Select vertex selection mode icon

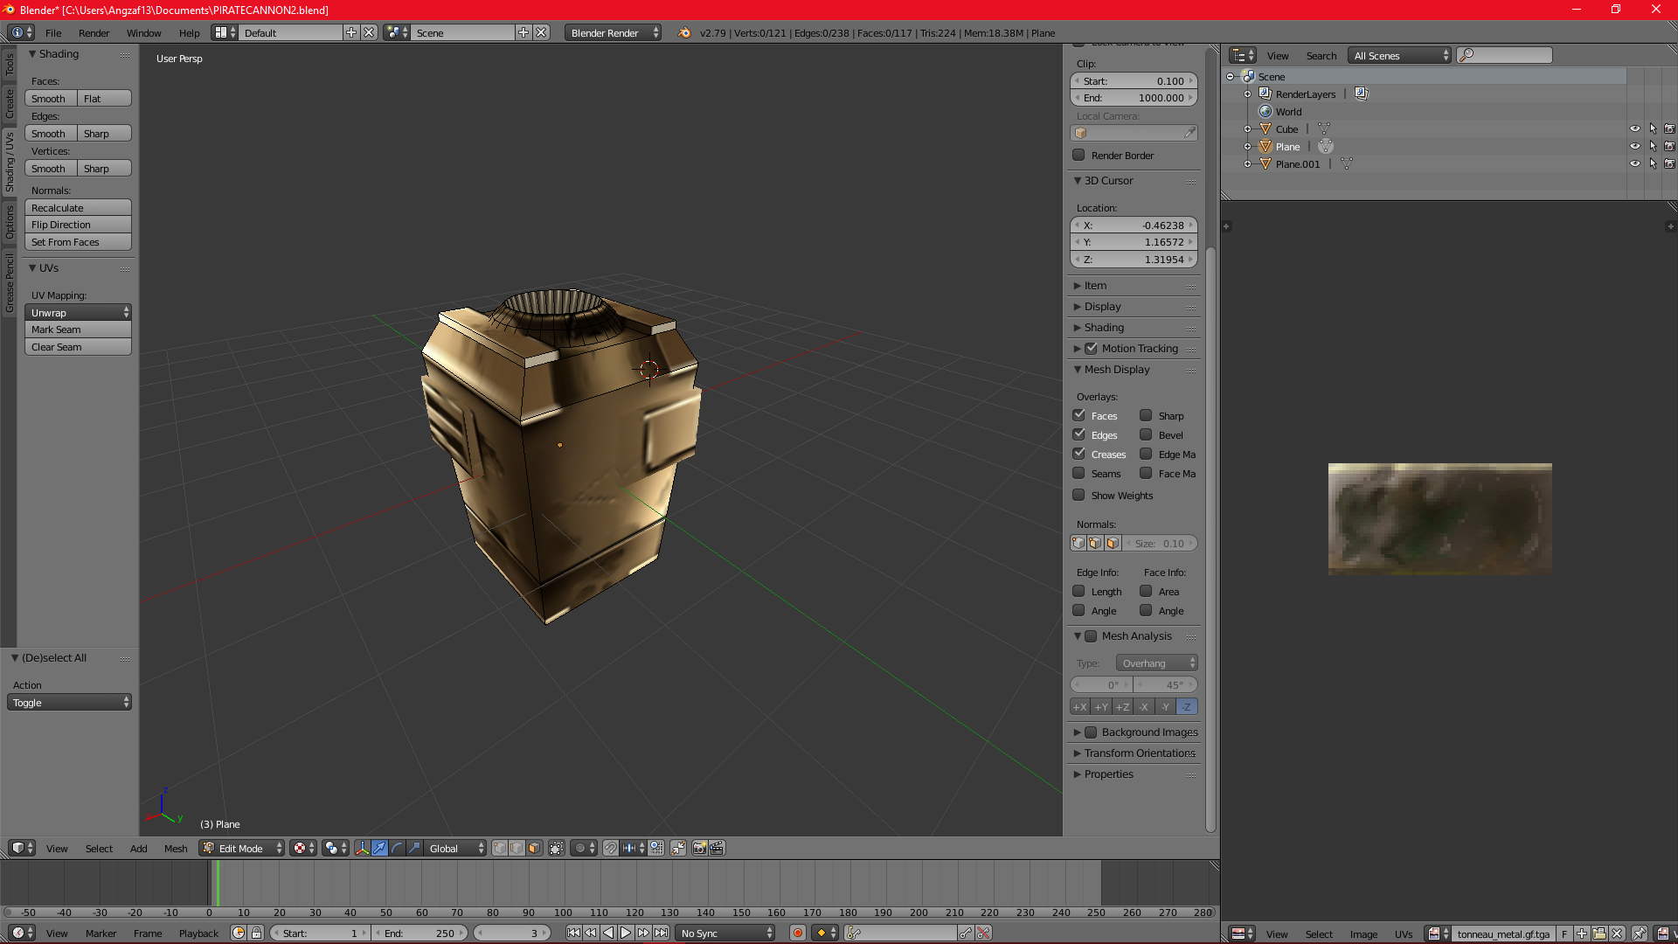point(500,848)
